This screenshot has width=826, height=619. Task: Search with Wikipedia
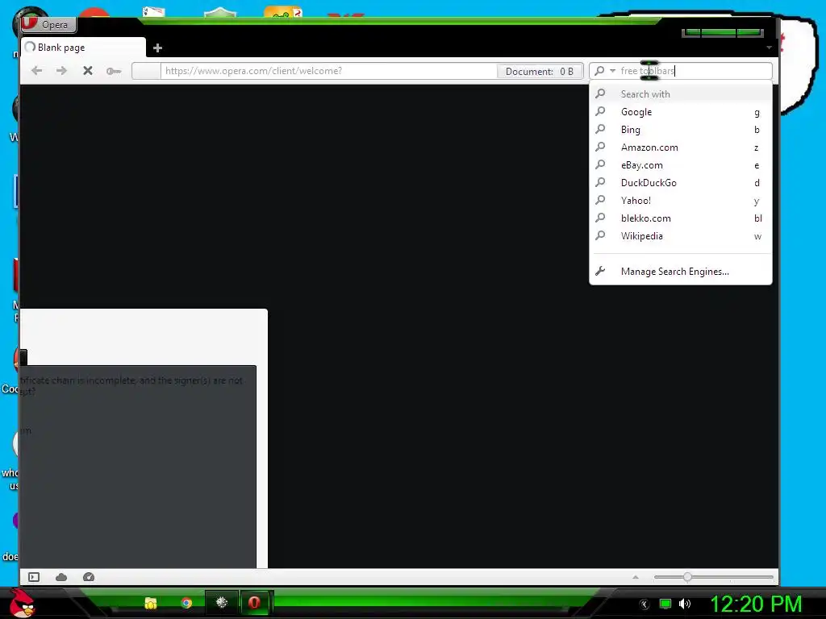pyautogui.click(x=681, y=236)
